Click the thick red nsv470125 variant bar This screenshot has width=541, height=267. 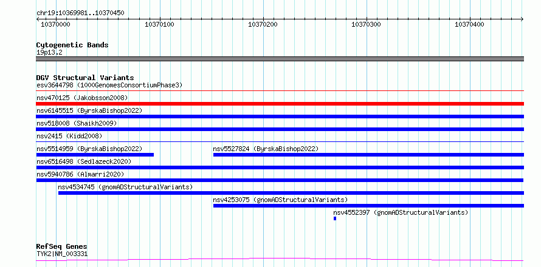click(x=280, y=104)
